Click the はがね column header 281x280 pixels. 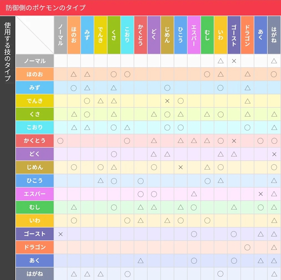274,35
